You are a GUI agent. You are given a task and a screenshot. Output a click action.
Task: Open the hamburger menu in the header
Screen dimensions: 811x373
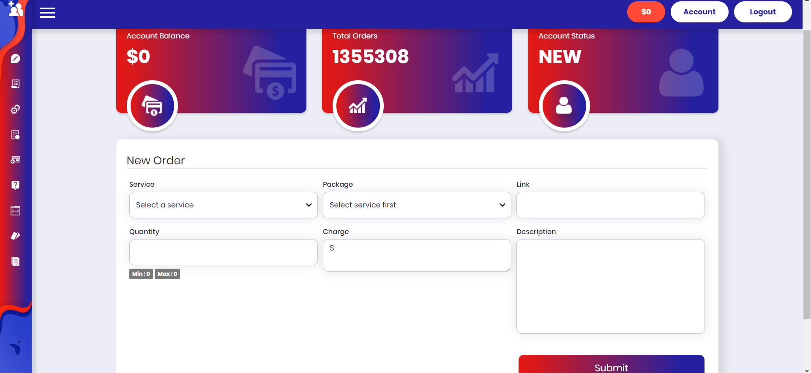[47, 13]
